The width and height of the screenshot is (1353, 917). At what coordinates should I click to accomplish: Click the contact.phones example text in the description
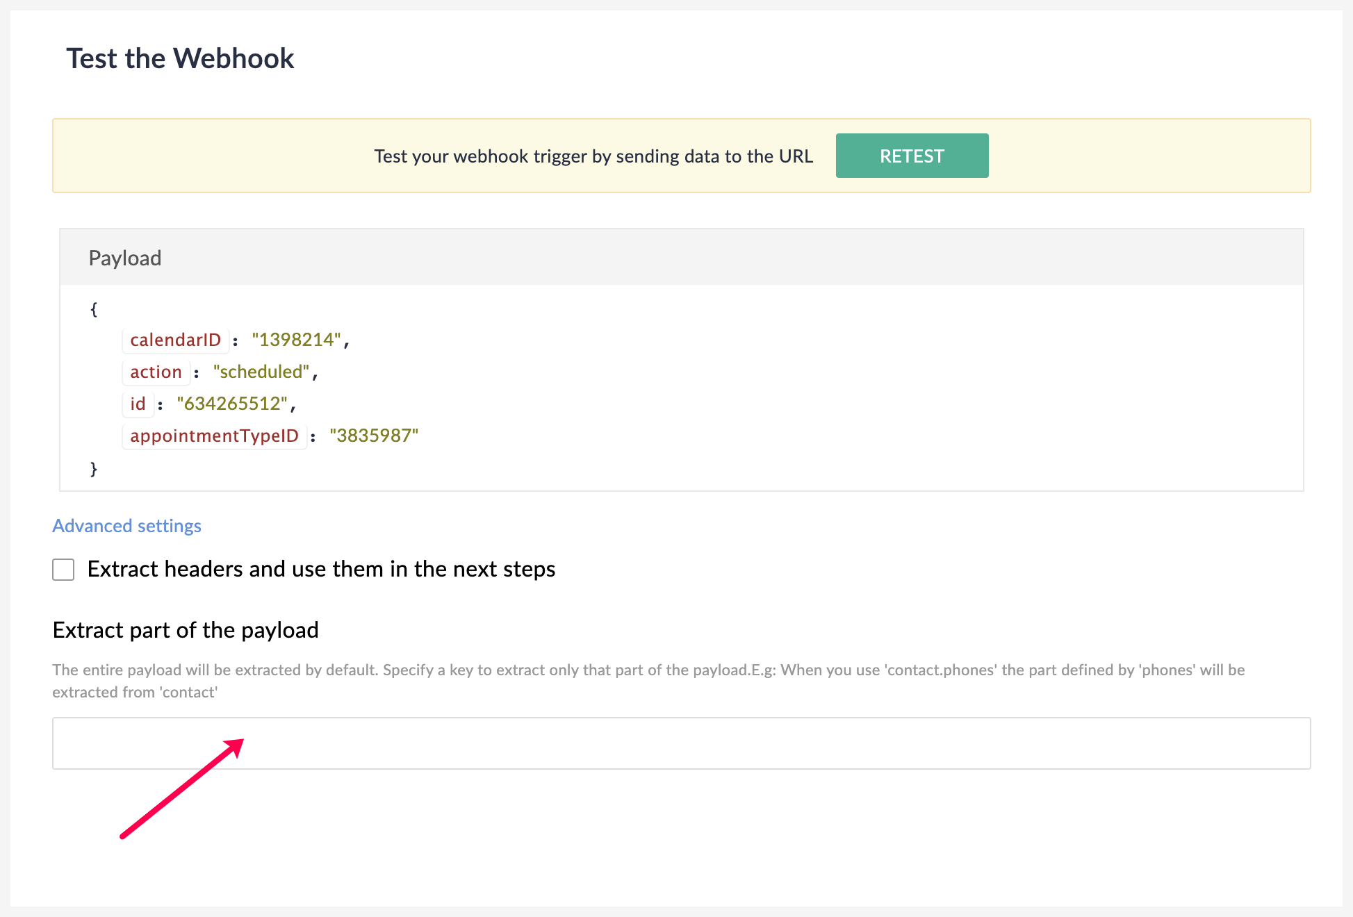938,670
